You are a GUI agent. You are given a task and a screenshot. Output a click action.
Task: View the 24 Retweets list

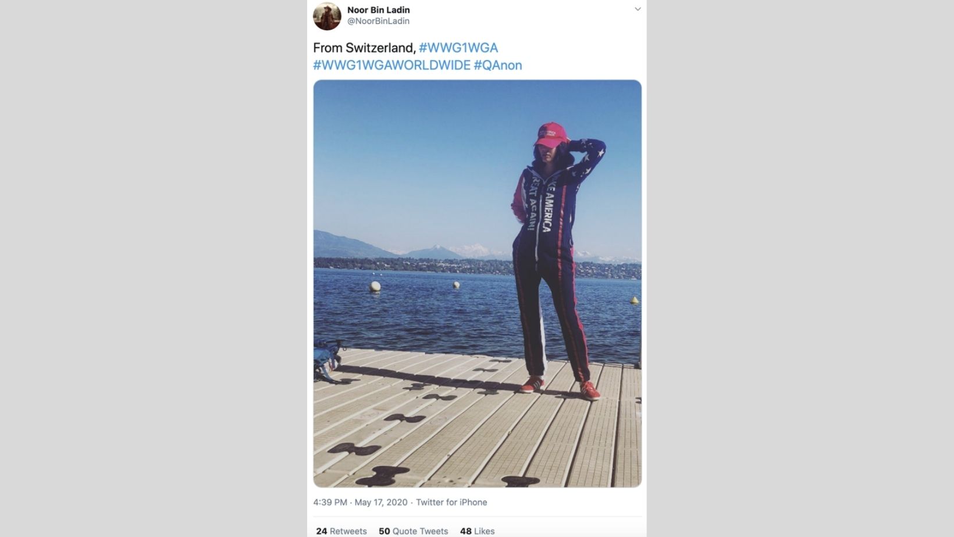pos(341,531)
